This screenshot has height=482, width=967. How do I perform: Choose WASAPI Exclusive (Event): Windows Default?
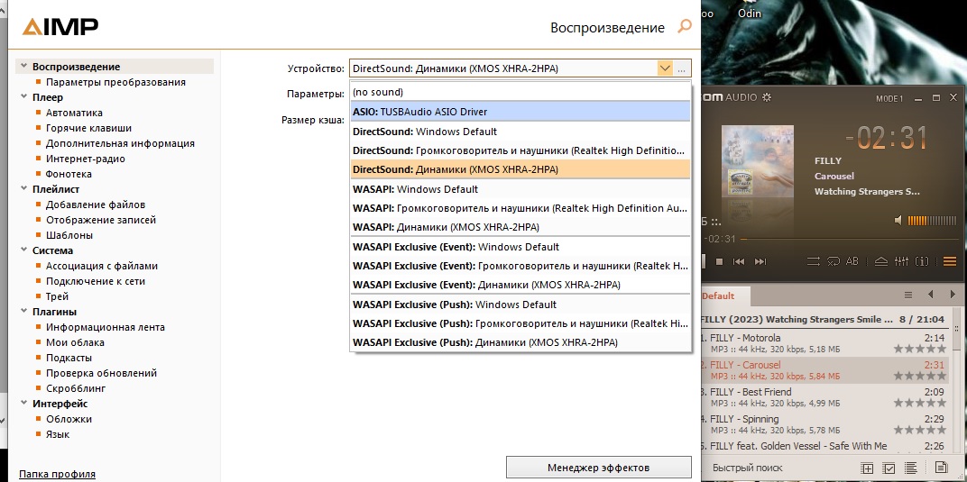(x=520, y=247)
